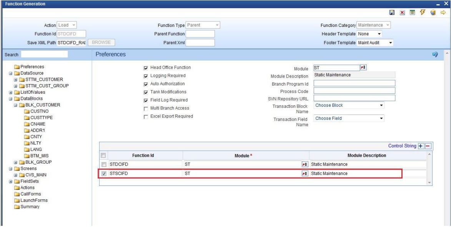Open the LOV icon in the STSCIFD row
Image resolution: width=451 pixels, height=227 pixels.
(x=305, y=174)
